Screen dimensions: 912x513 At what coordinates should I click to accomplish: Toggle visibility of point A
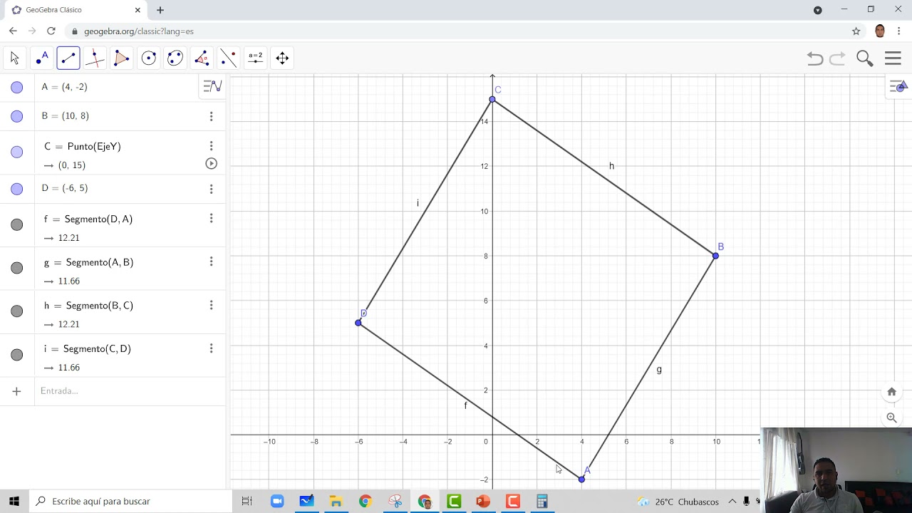[17, 88]
